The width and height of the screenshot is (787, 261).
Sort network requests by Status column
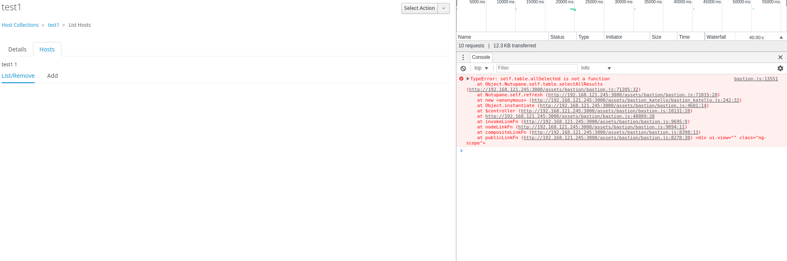pos(562,37)
